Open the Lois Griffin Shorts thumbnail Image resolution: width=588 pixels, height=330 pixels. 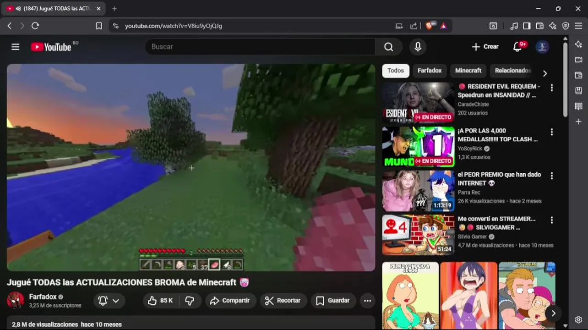tap(410, 296)
